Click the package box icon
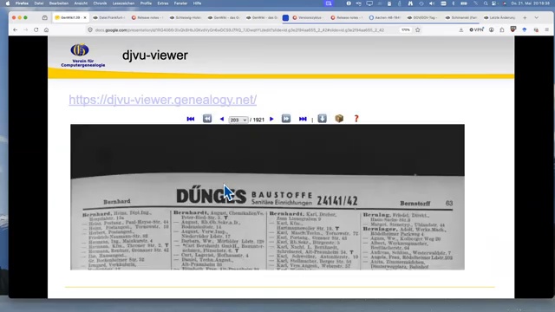Image resolution: width=555 pixels, height=312 pixels. pyautogui.click(x=339, y=119)
